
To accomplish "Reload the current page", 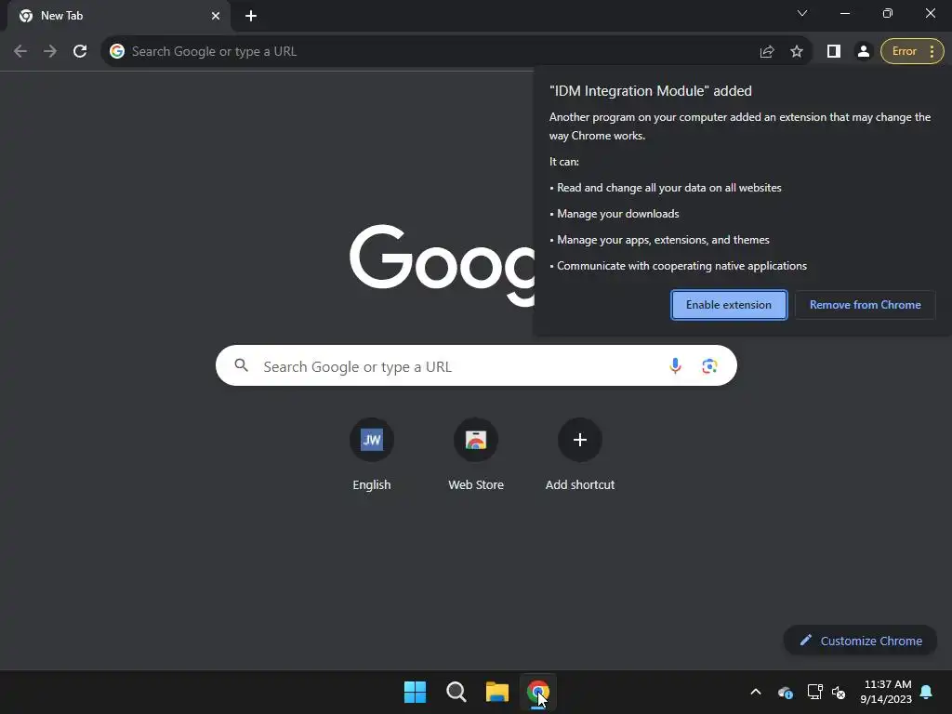I will pyautogui.click(x=80, y=52).
